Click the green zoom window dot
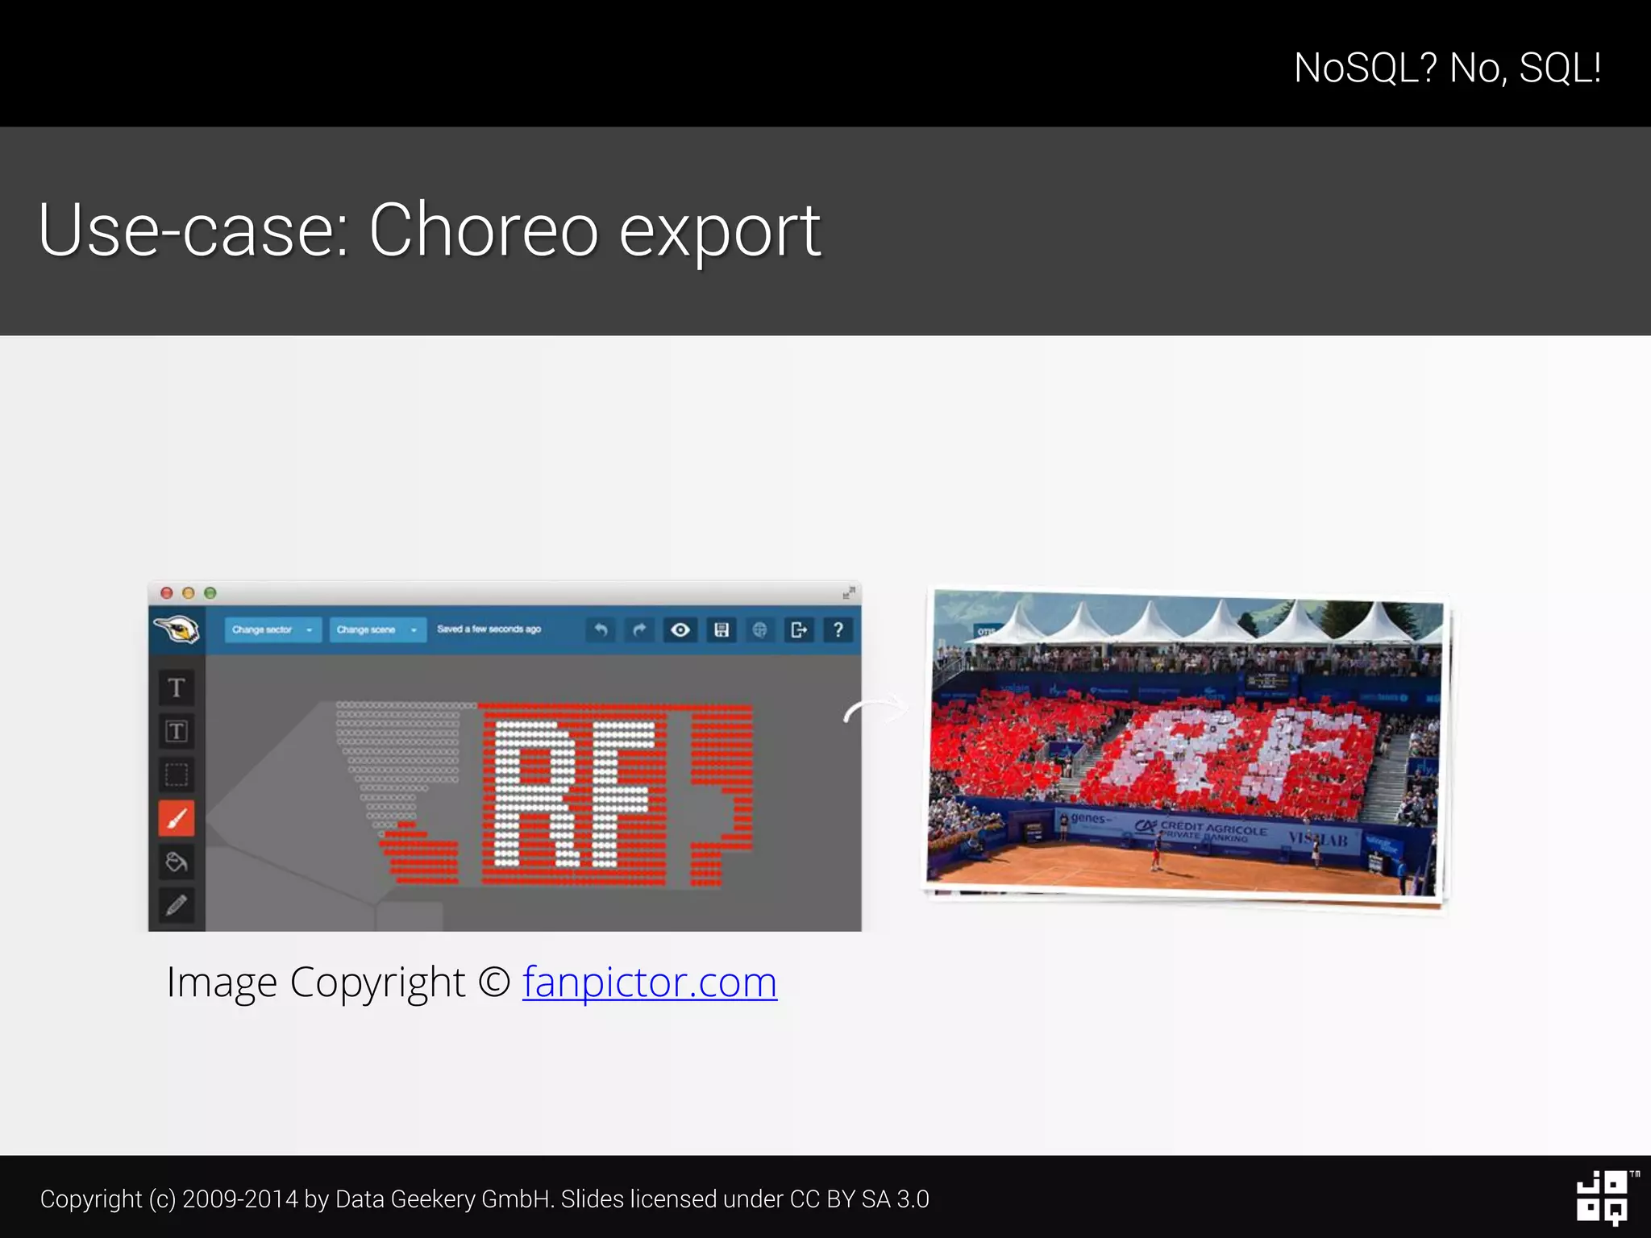Screen dimensions: 1651x1238 [210, 593]
